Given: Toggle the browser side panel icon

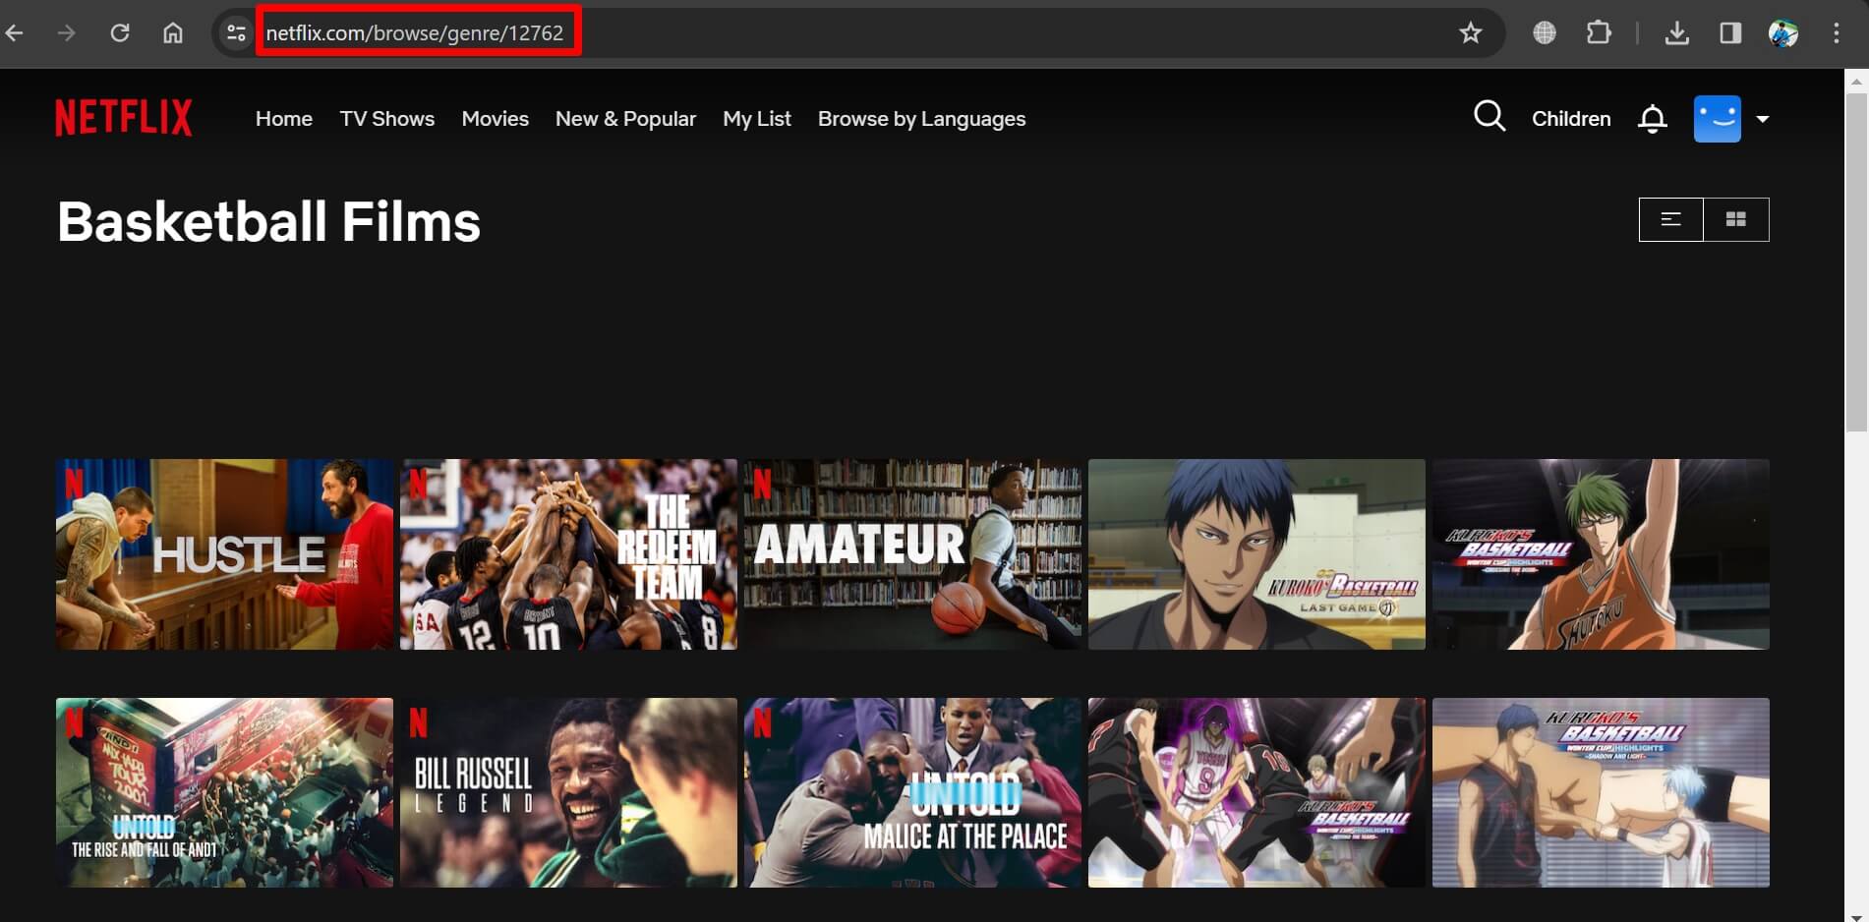Looking at the screenshot, I should [1730, 33].
